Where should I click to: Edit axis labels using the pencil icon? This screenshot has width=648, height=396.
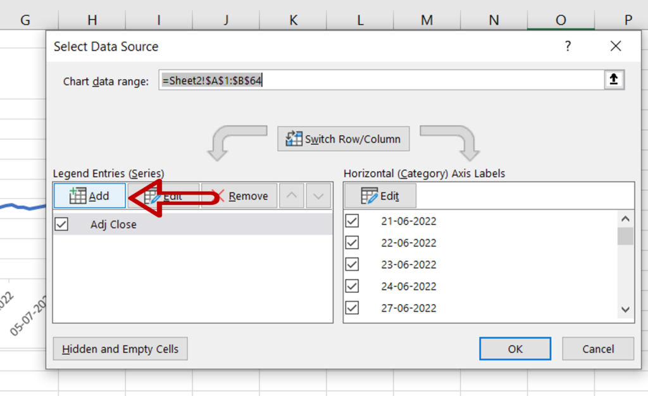point(370,195)
